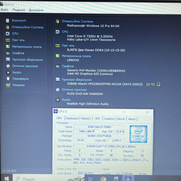
Task: Click the 3091.66 MHz core speed value
Action: 85,173
